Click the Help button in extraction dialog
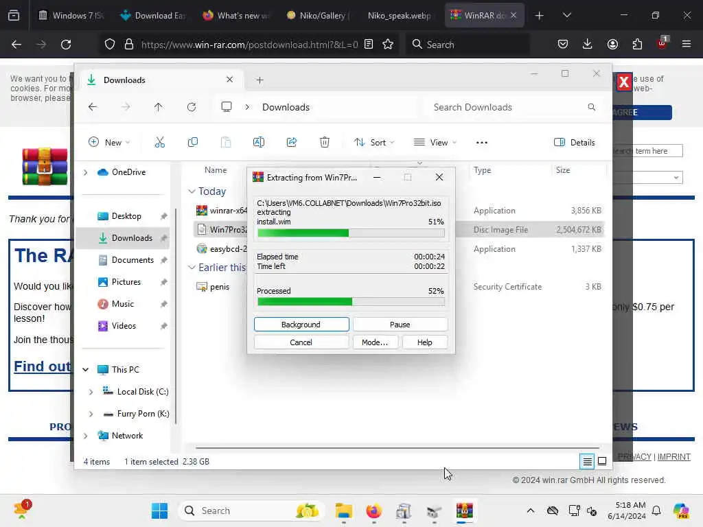The image size is (703, 527). (x=424, y=342)
